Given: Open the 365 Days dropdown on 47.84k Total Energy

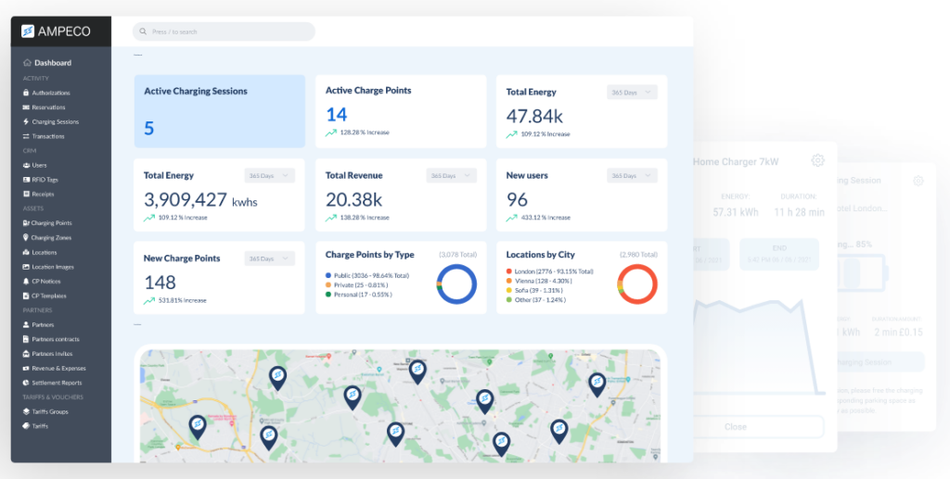Looking at the screenshot, I should pos(632,93).
